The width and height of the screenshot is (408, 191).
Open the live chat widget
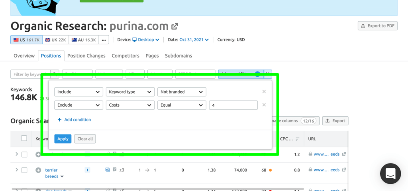pos(390,173)
